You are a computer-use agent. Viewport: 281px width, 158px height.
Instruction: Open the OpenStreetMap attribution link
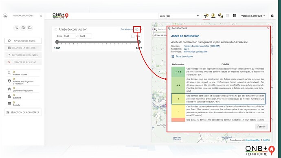click(x=252, y=140)
